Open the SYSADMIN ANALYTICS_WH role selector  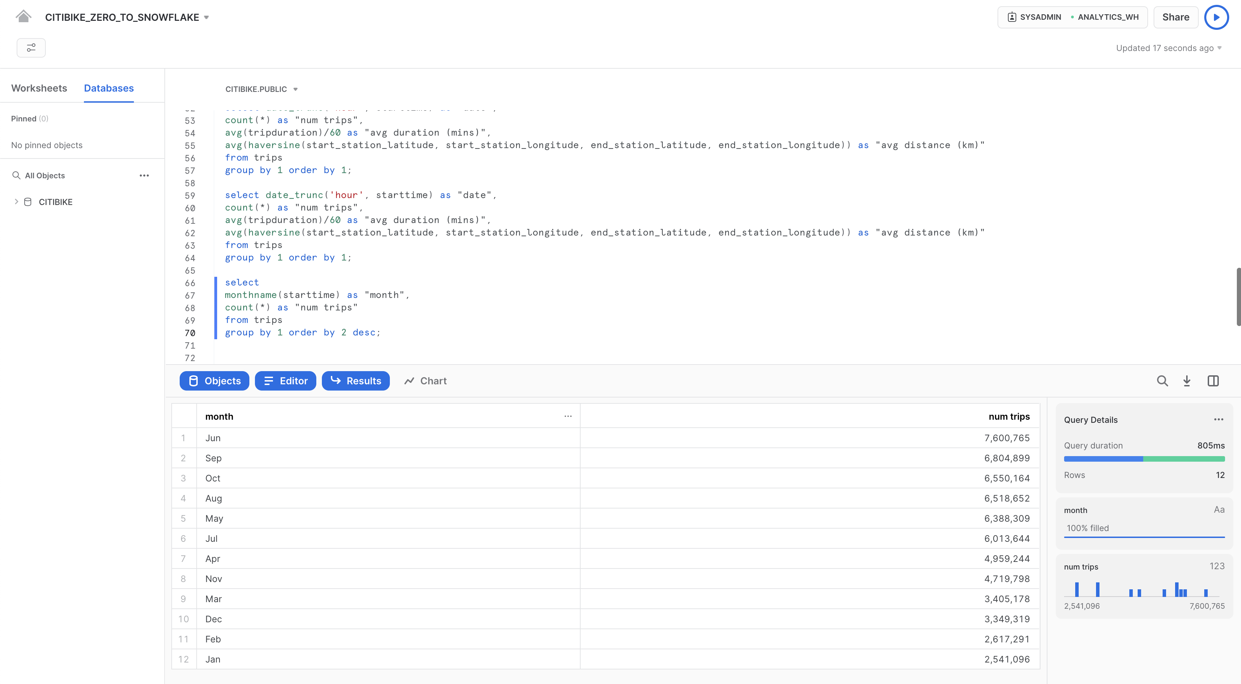(1072, 17)
